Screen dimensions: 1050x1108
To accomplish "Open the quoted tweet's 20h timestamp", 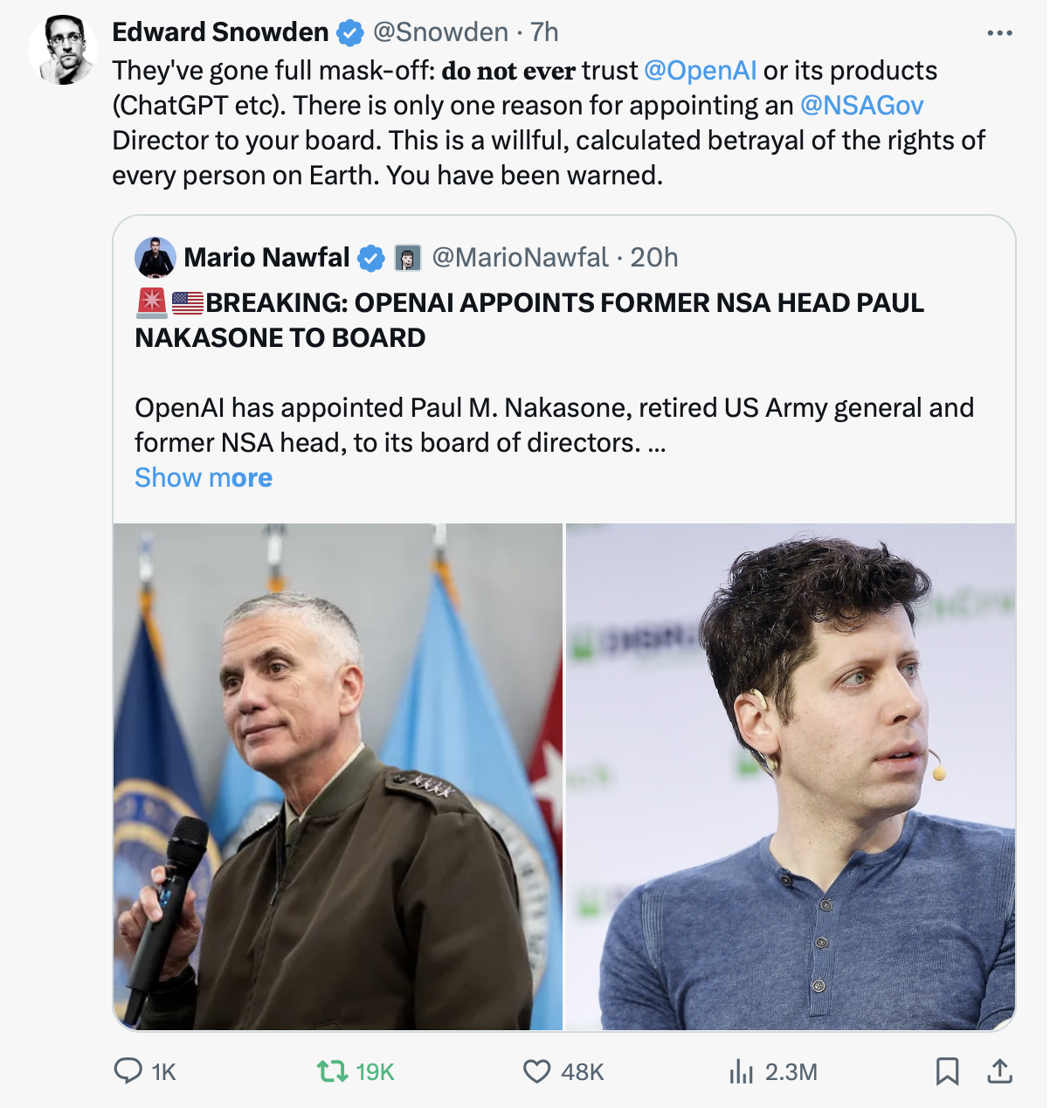I will 653,258.
